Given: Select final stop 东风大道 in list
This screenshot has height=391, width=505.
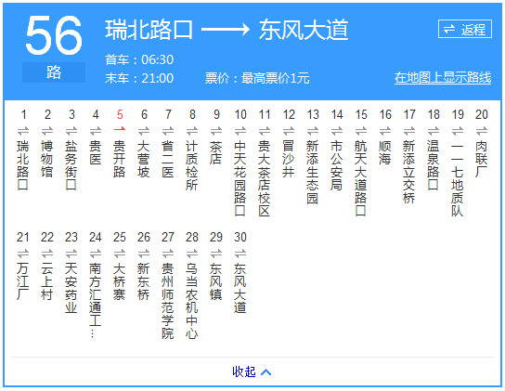Looking at the screenshot, I should (240, 288).
